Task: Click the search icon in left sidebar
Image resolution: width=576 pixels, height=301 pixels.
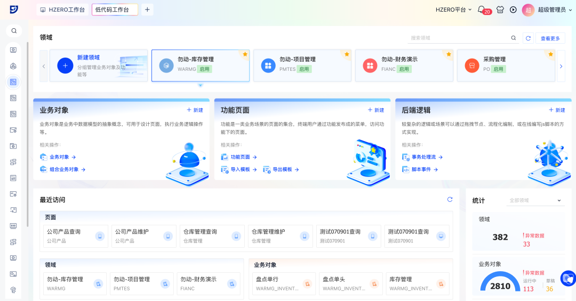Action: tap(14, 31)
